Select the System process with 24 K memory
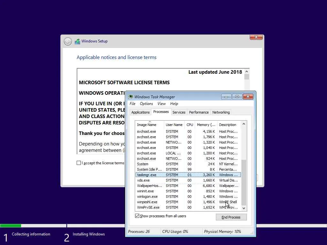The image size is (327, 245). [188, 164]
